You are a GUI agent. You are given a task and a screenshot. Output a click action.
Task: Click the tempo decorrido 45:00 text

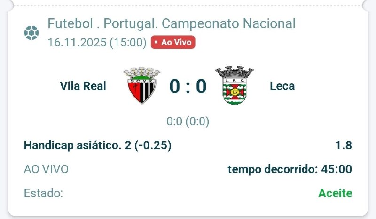click(x=290, y=169)
